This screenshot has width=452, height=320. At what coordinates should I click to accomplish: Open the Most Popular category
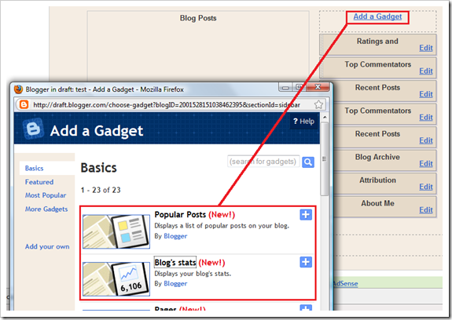pos(46,195)
